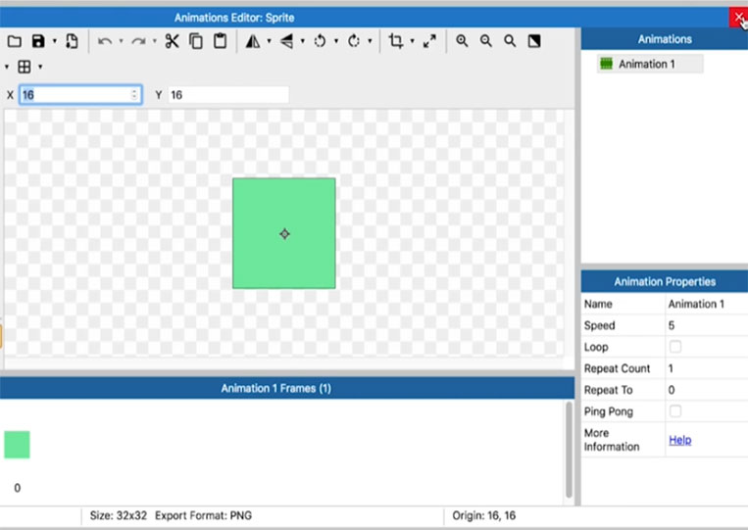Click the grid layout tool icon
The image size is (748, 530).
pos(25,67)
